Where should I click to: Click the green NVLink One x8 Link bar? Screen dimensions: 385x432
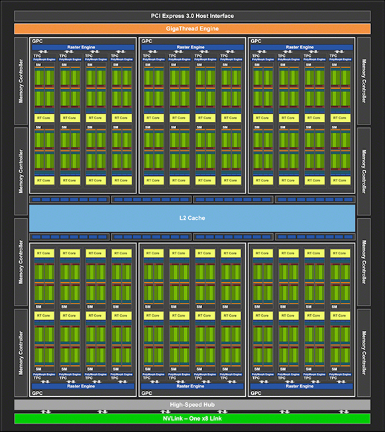[192, 419]
